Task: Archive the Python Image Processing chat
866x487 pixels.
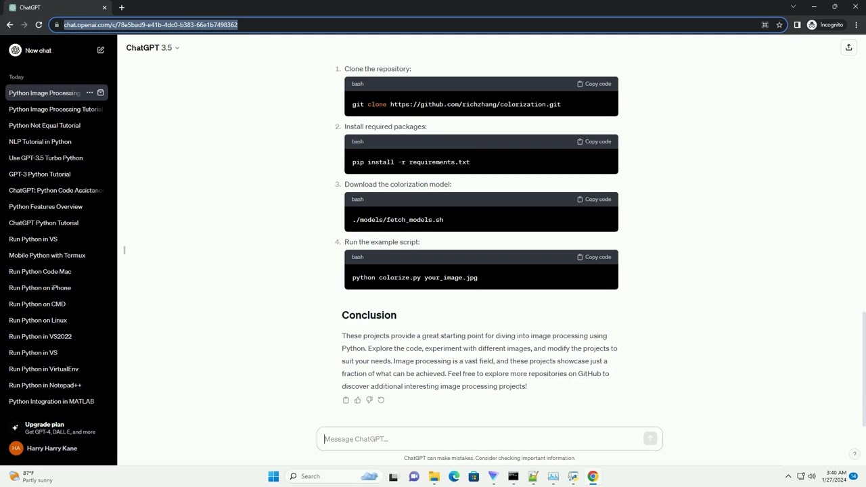Action: pyautogui.click(x=101, y=93)
